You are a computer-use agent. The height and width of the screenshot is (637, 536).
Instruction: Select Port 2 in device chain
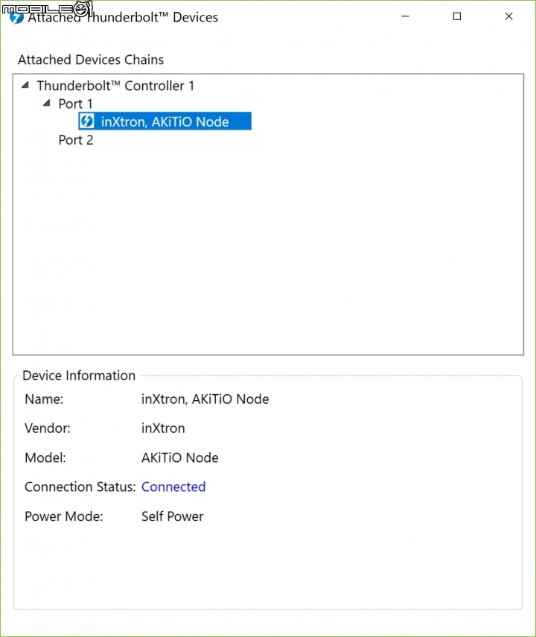[76, 140]
